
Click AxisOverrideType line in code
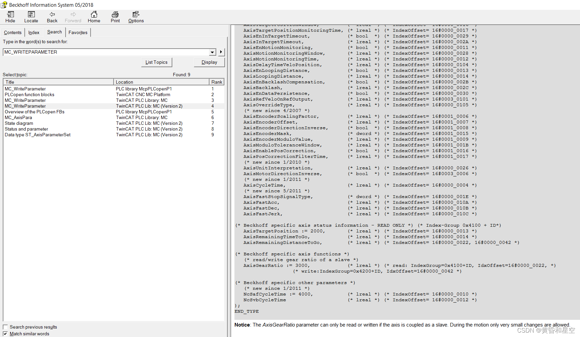[x=360, y=105]
